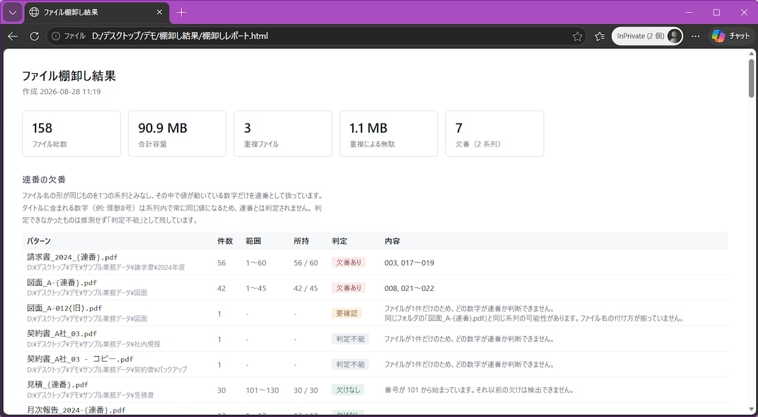Screen dimensions: 758x417
Task: Click missing numbers 008, 021〜022
Action: (x=409, y=289)
